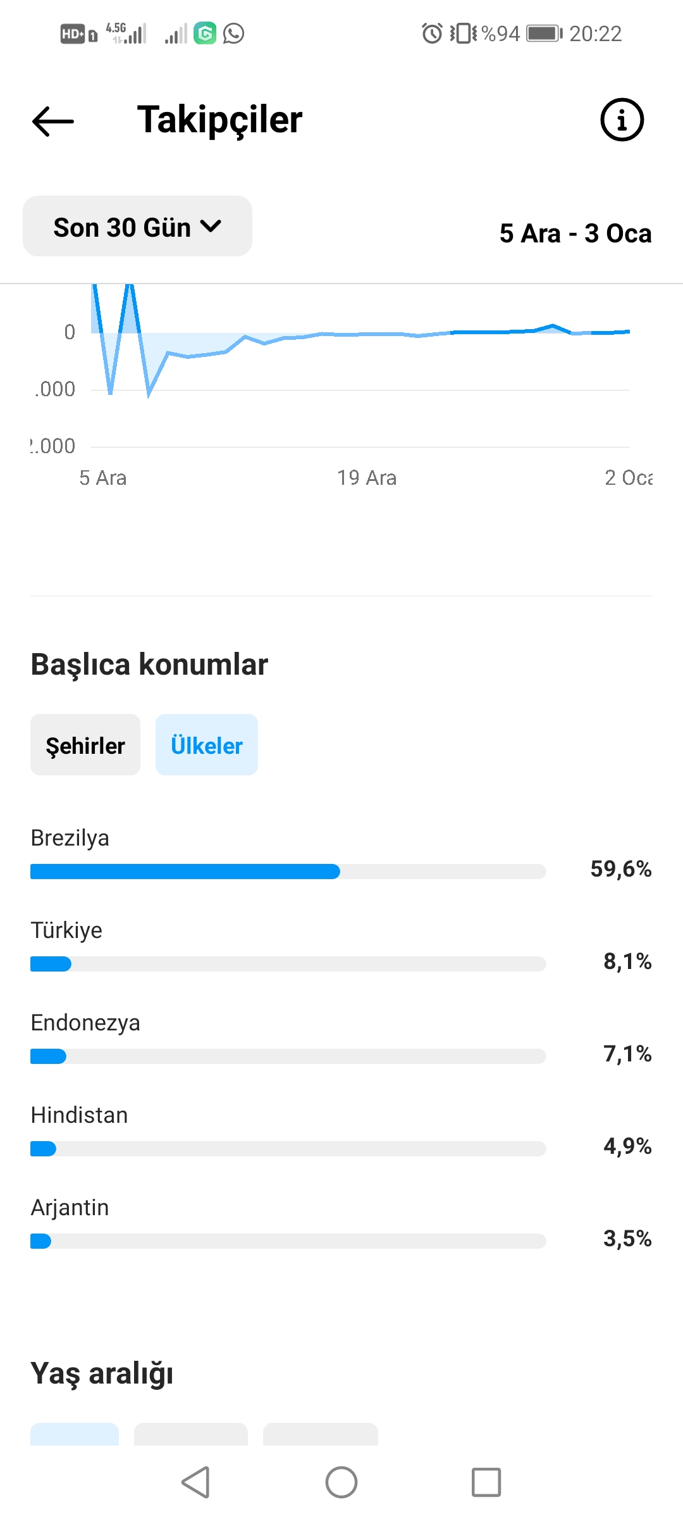683x1519 pixels.
Task: Switch to the Şehirler tab
Action: click(85, 745)
